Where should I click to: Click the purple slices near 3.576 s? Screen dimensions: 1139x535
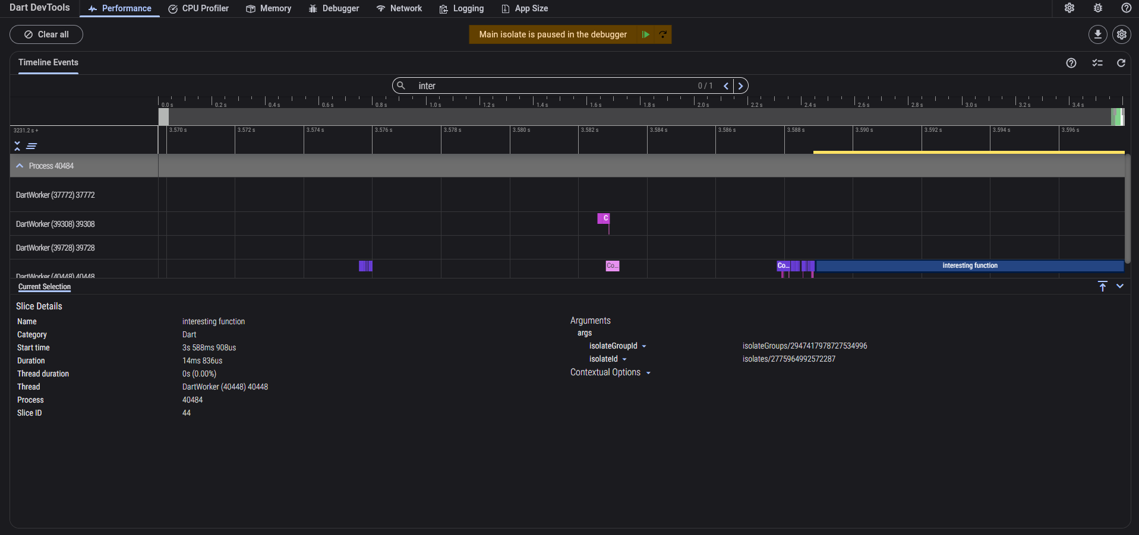(x=365, y=266)
